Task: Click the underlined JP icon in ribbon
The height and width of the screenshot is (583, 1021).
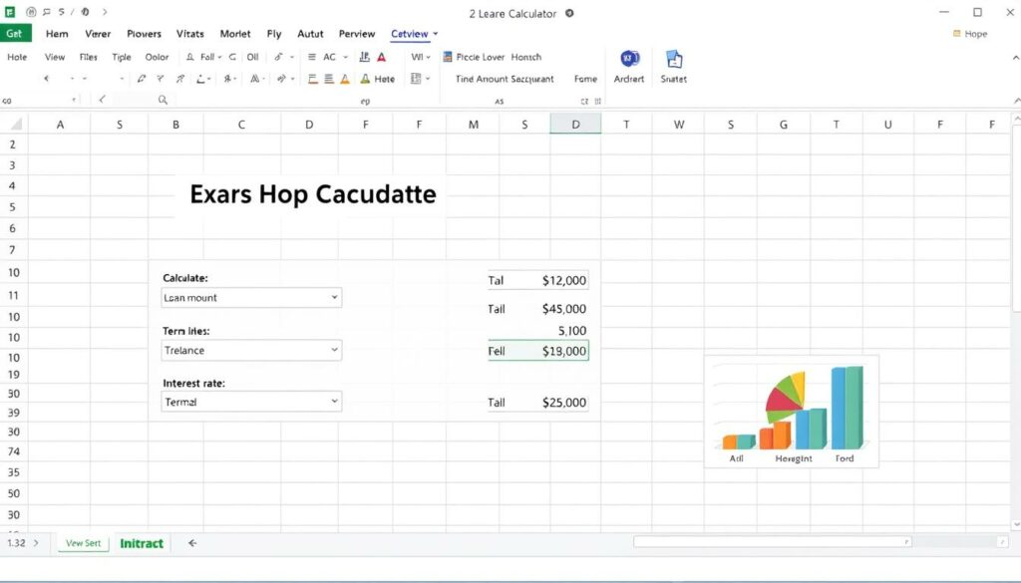Action: (x=364, y=57)
